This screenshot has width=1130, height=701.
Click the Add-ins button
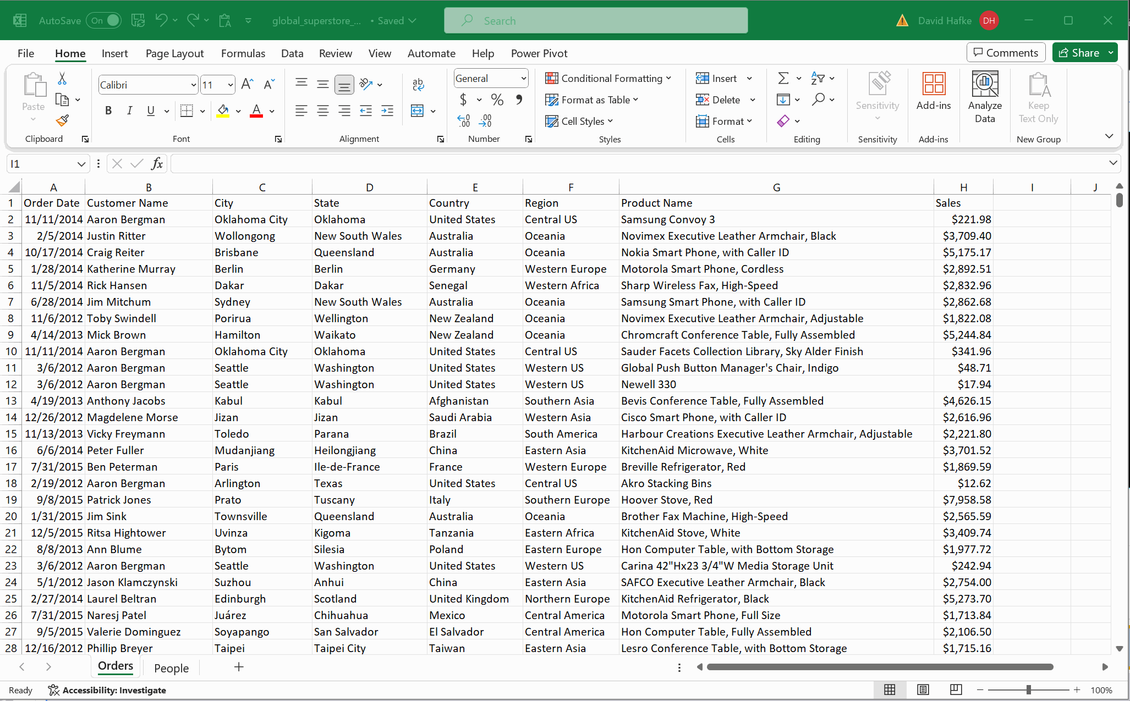(x=934, y=91)
